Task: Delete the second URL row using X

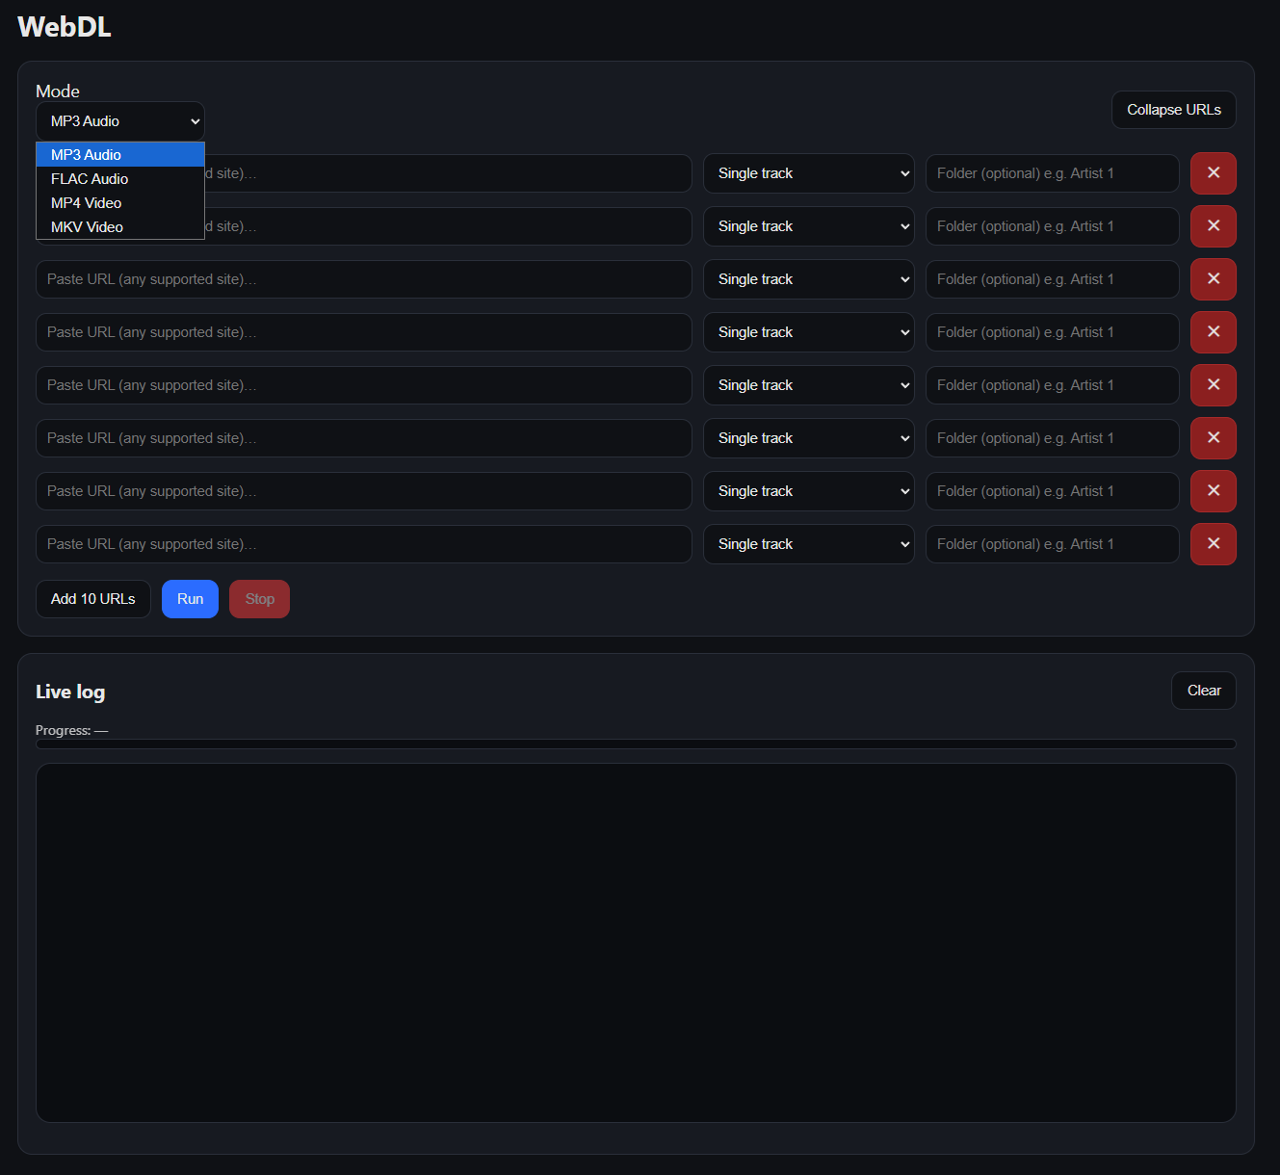Action: point(1213,226)
